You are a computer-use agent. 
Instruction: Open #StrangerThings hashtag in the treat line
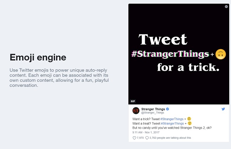click(172, 123)
